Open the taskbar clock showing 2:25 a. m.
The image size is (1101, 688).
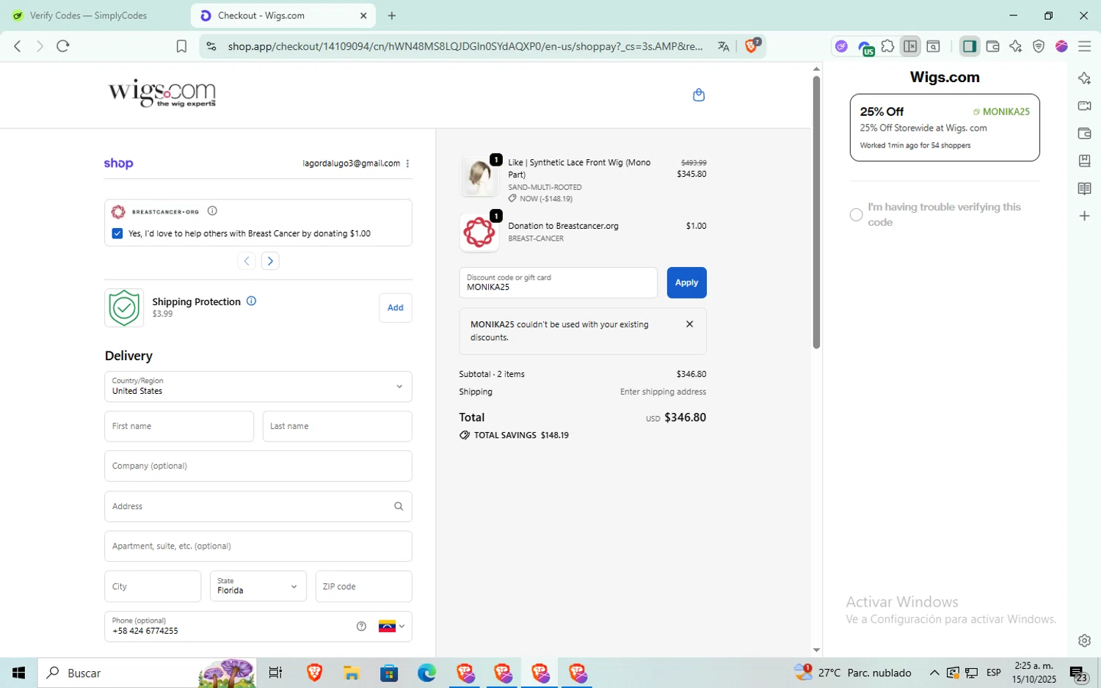1033,673
